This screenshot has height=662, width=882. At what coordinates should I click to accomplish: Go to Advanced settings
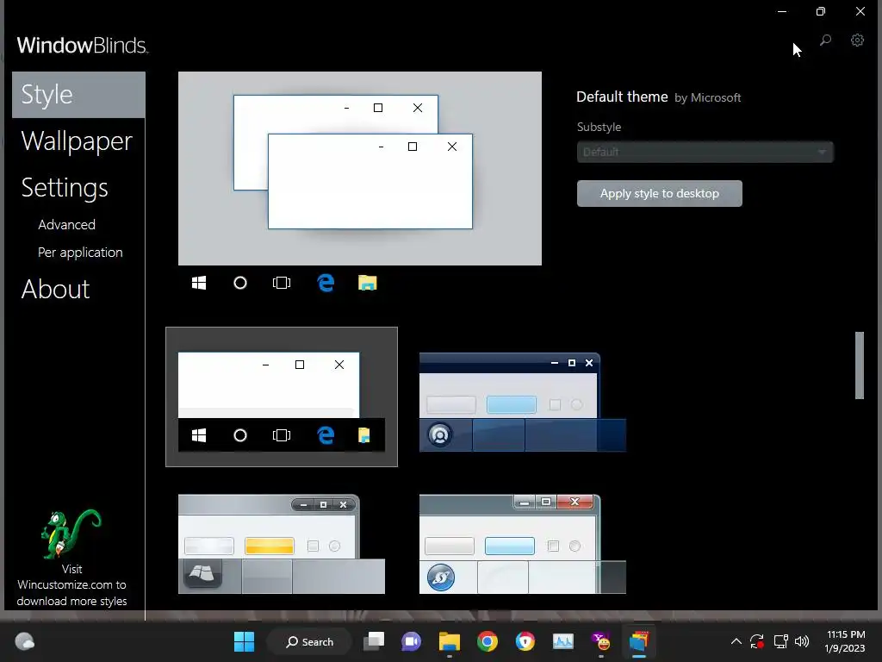point(66,225)
